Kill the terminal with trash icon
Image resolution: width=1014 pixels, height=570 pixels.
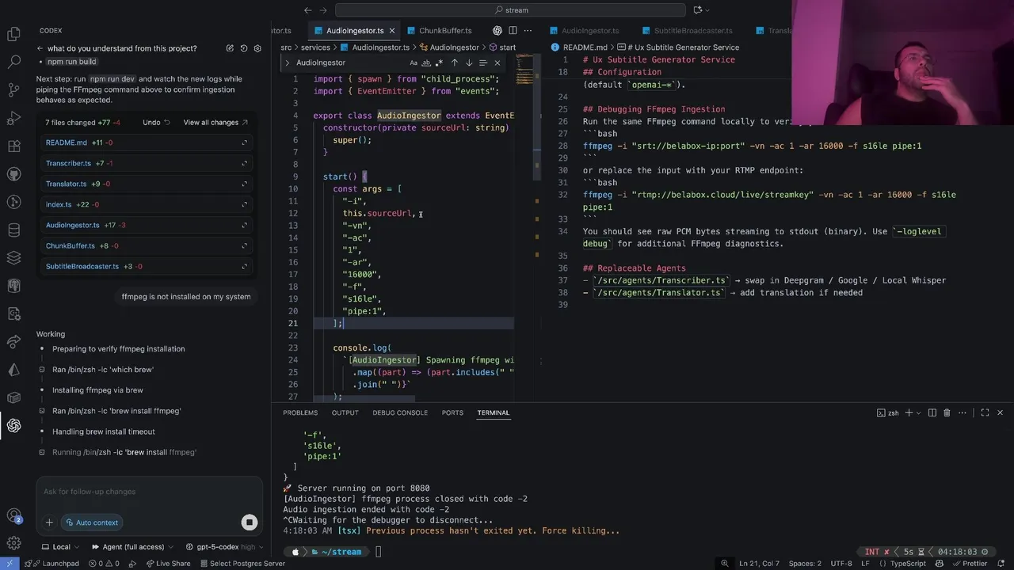coord(947,412)
